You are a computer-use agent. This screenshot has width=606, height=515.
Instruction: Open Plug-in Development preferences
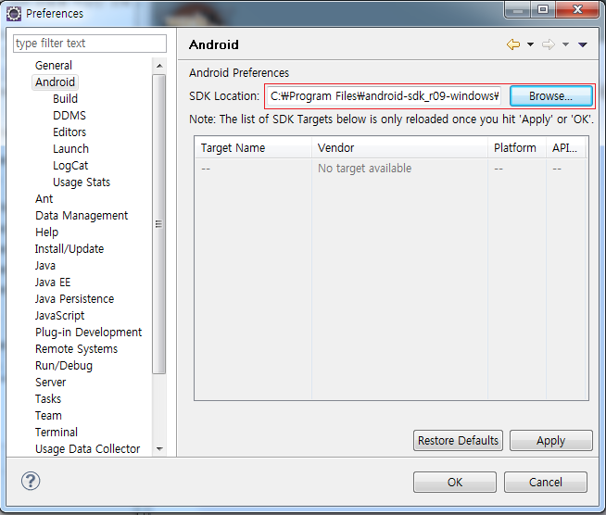pyautogui.click(x=89, y=332)
